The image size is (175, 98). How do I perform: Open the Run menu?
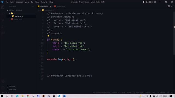click(x=37, y=2)
